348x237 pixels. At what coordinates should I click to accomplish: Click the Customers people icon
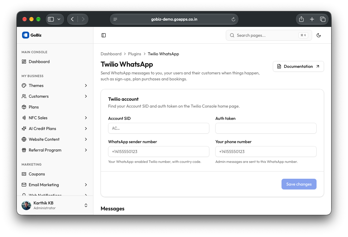point(24,96)
